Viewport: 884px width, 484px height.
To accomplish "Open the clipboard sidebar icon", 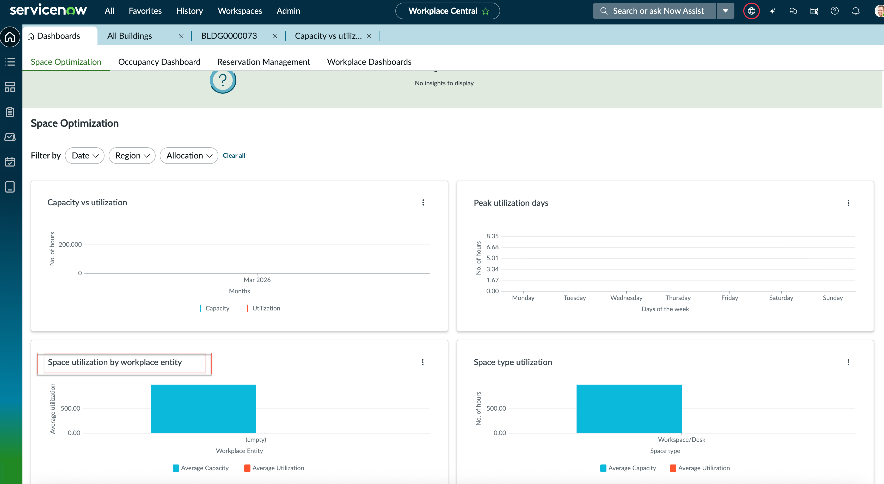I will point(10,112).
